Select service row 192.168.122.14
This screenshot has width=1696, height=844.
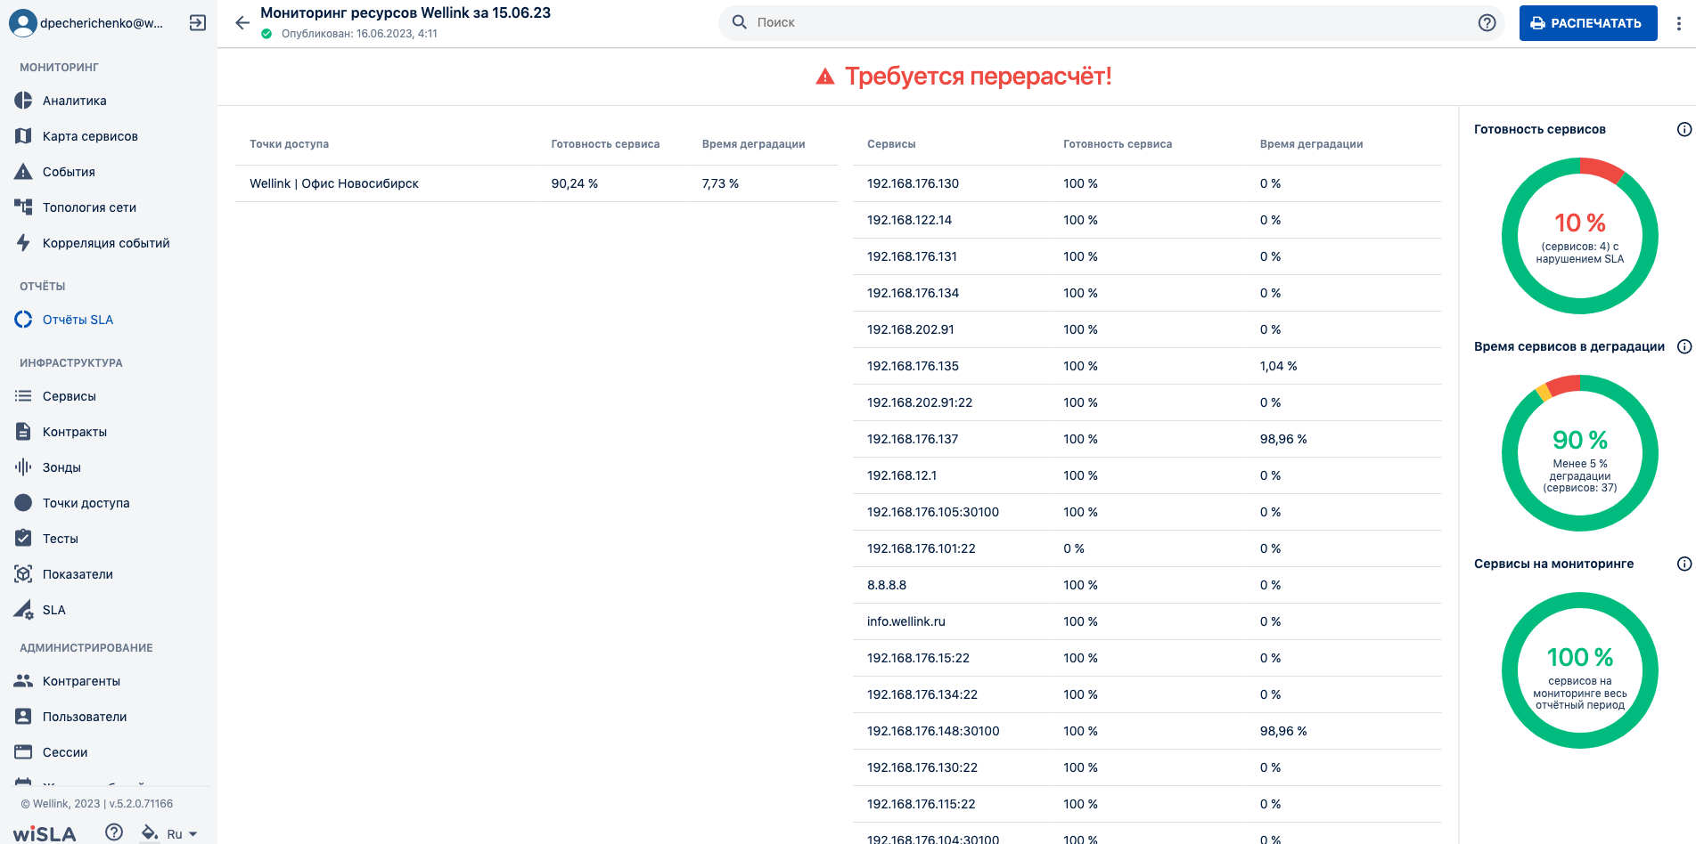(1147, 220)
